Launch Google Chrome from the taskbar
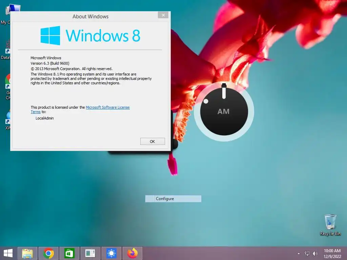 (48, 253)
